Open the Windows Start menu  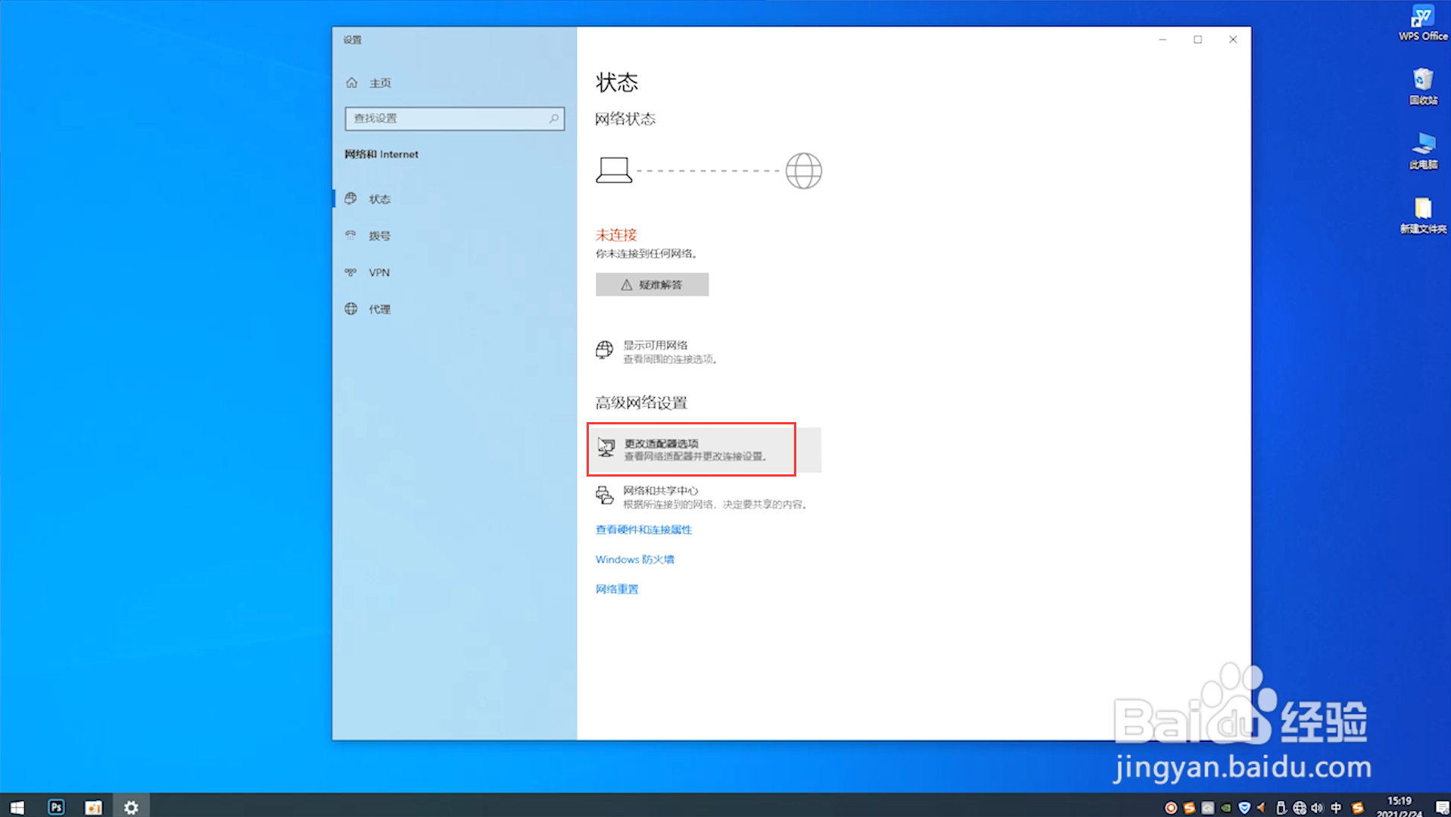click(17, 807)
